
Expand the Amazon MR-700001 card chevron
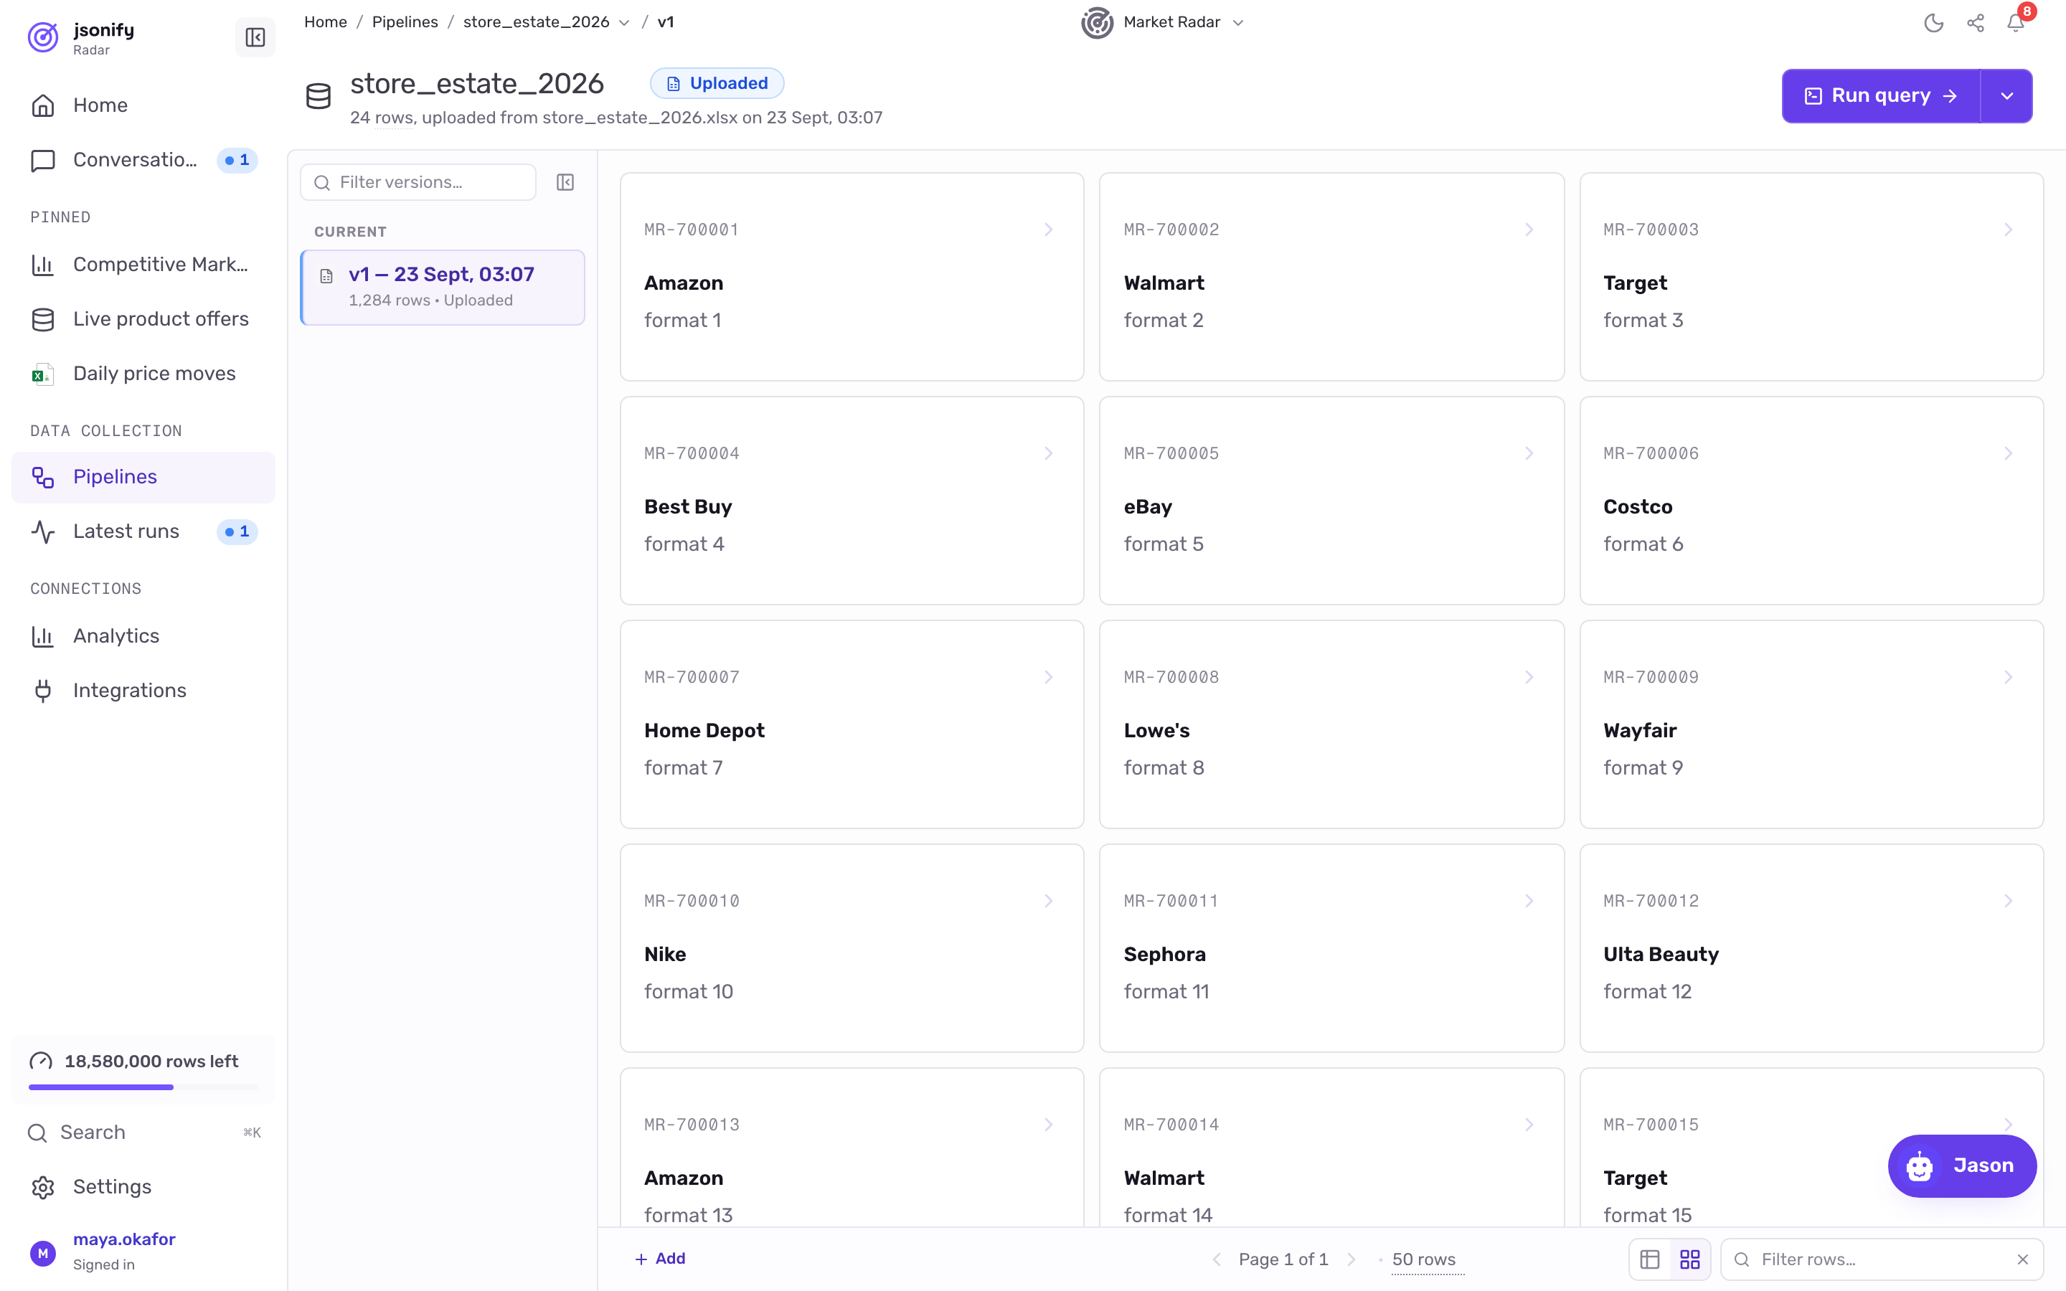click(1048, 230)
